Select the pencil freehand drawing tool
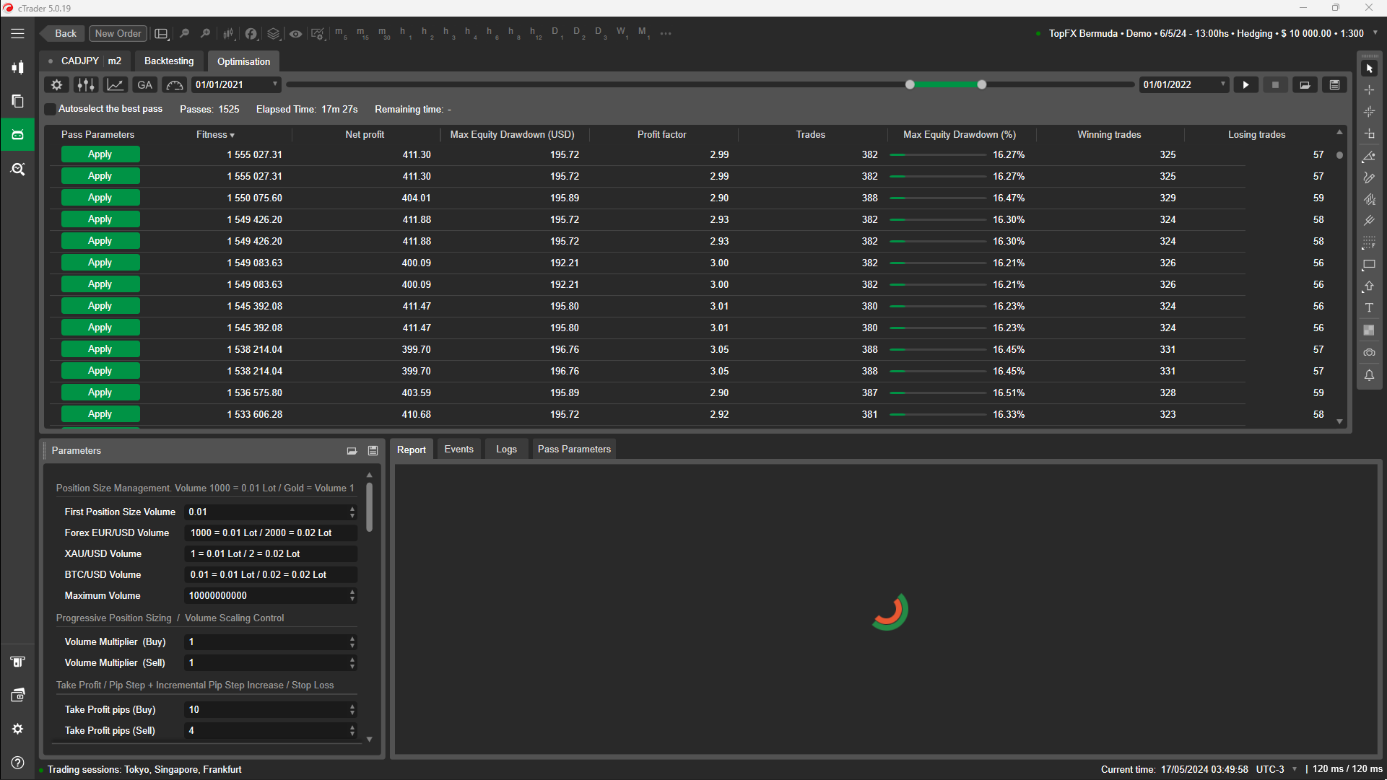This screenshot has width=1387, height=780. (x=1369, y=178)
